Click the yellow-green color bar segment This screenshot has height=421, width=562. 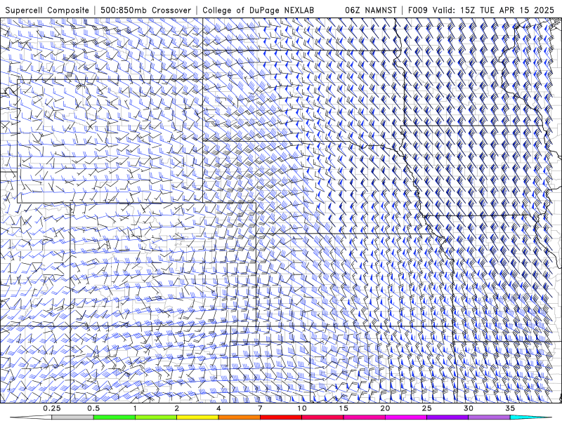[155, 417]
